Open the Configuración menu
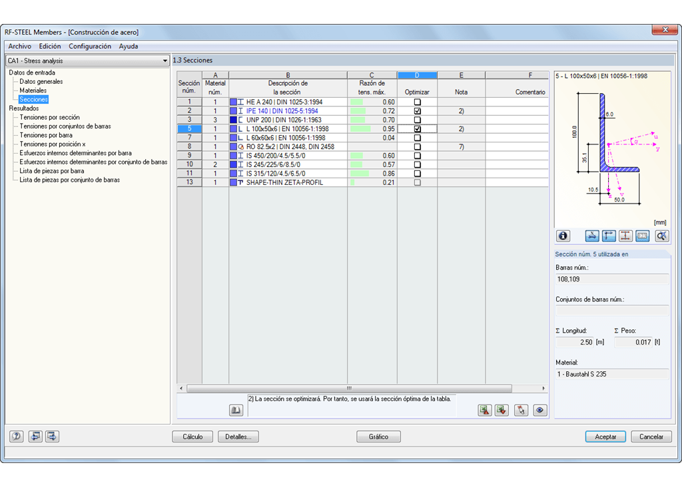 tap(90, 46)
